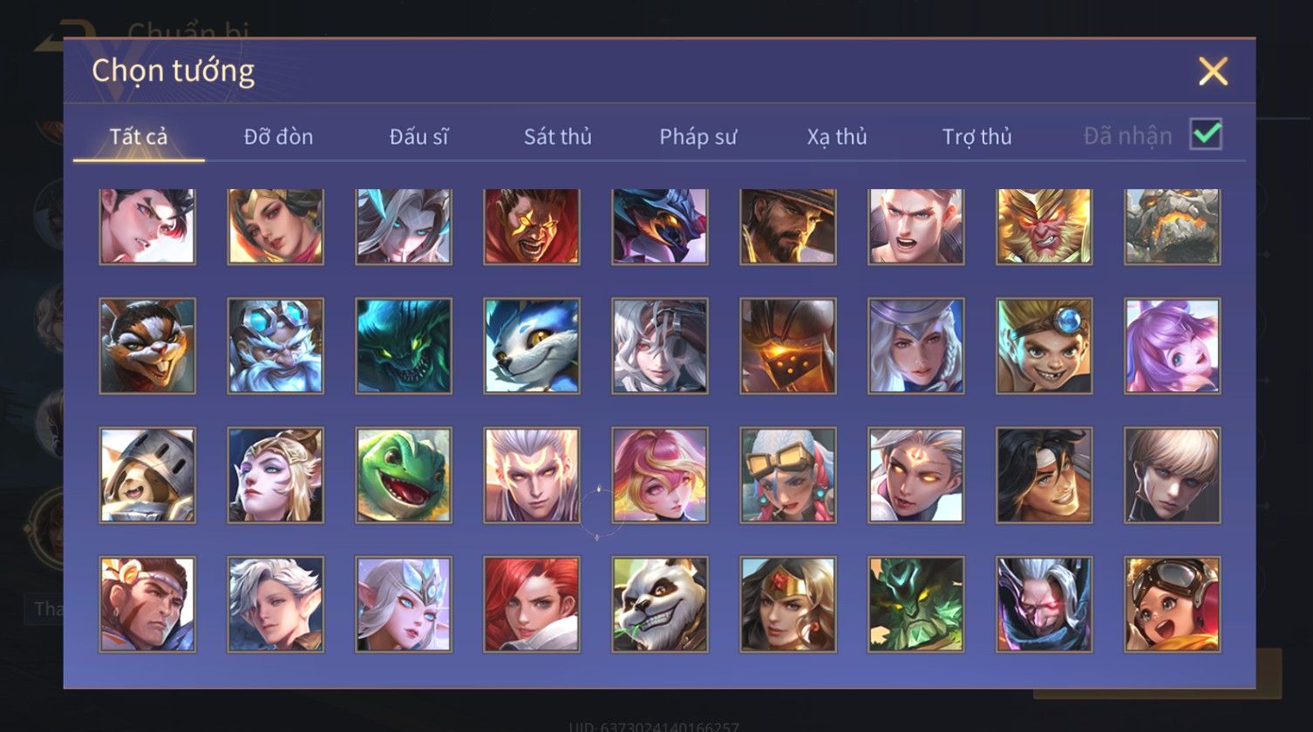Uncheck the Đã nhận checkbox
The image size is (1313, 732).
pyautogui.click(x=1206, y=134)
